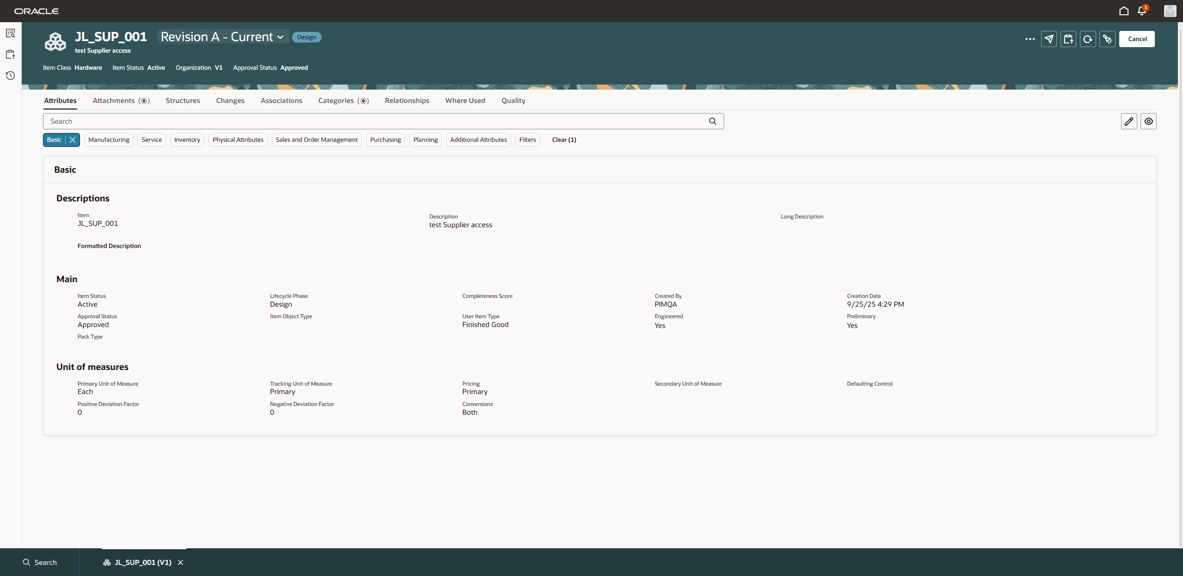
Task: Click the flashlight highlight icon near Cancel
Action: pyautogui.click(x=1107, y=39)
